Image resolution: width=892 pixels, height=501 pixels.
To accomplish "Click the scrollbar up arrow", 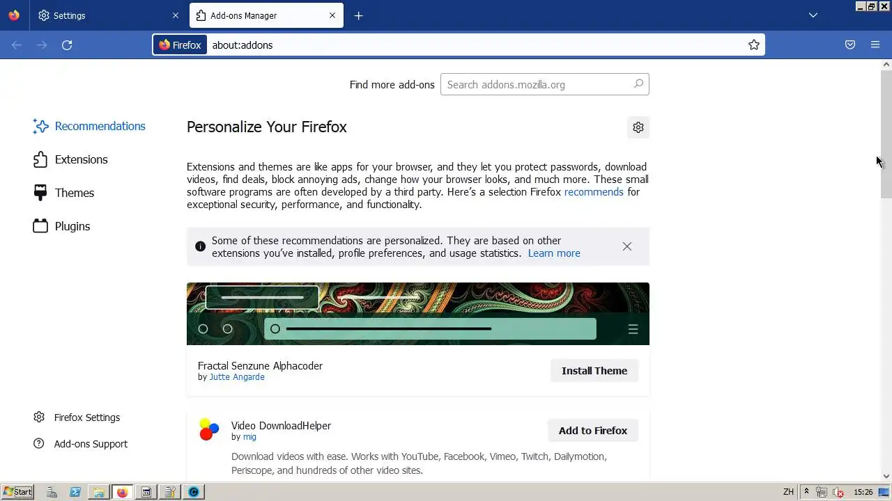I will click(x=886, y=65).
